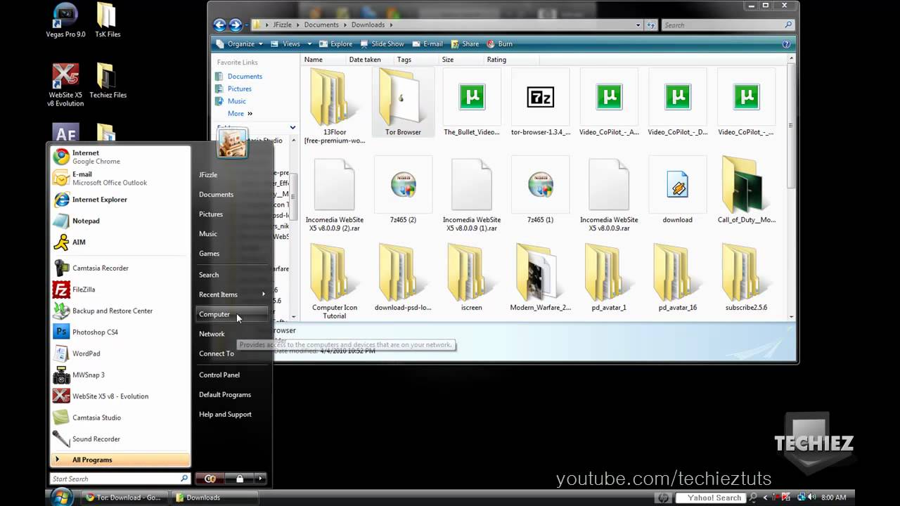
Task: Open Explorer help question mark icon
Action: tap(786, 44)
